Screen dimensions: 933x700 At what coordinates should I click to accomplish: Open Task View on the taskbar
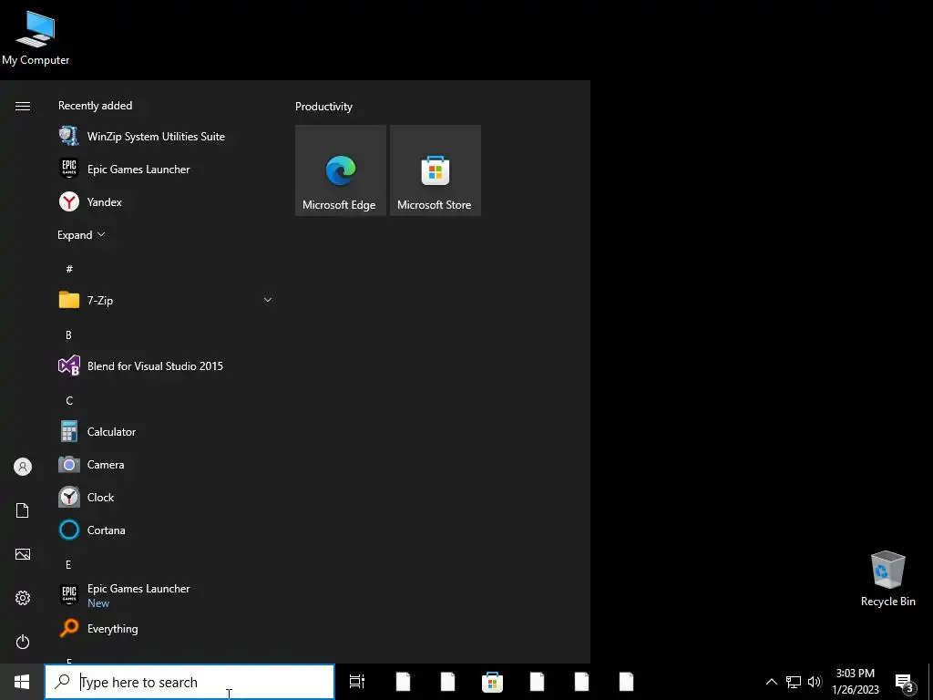tap(357, 682)
